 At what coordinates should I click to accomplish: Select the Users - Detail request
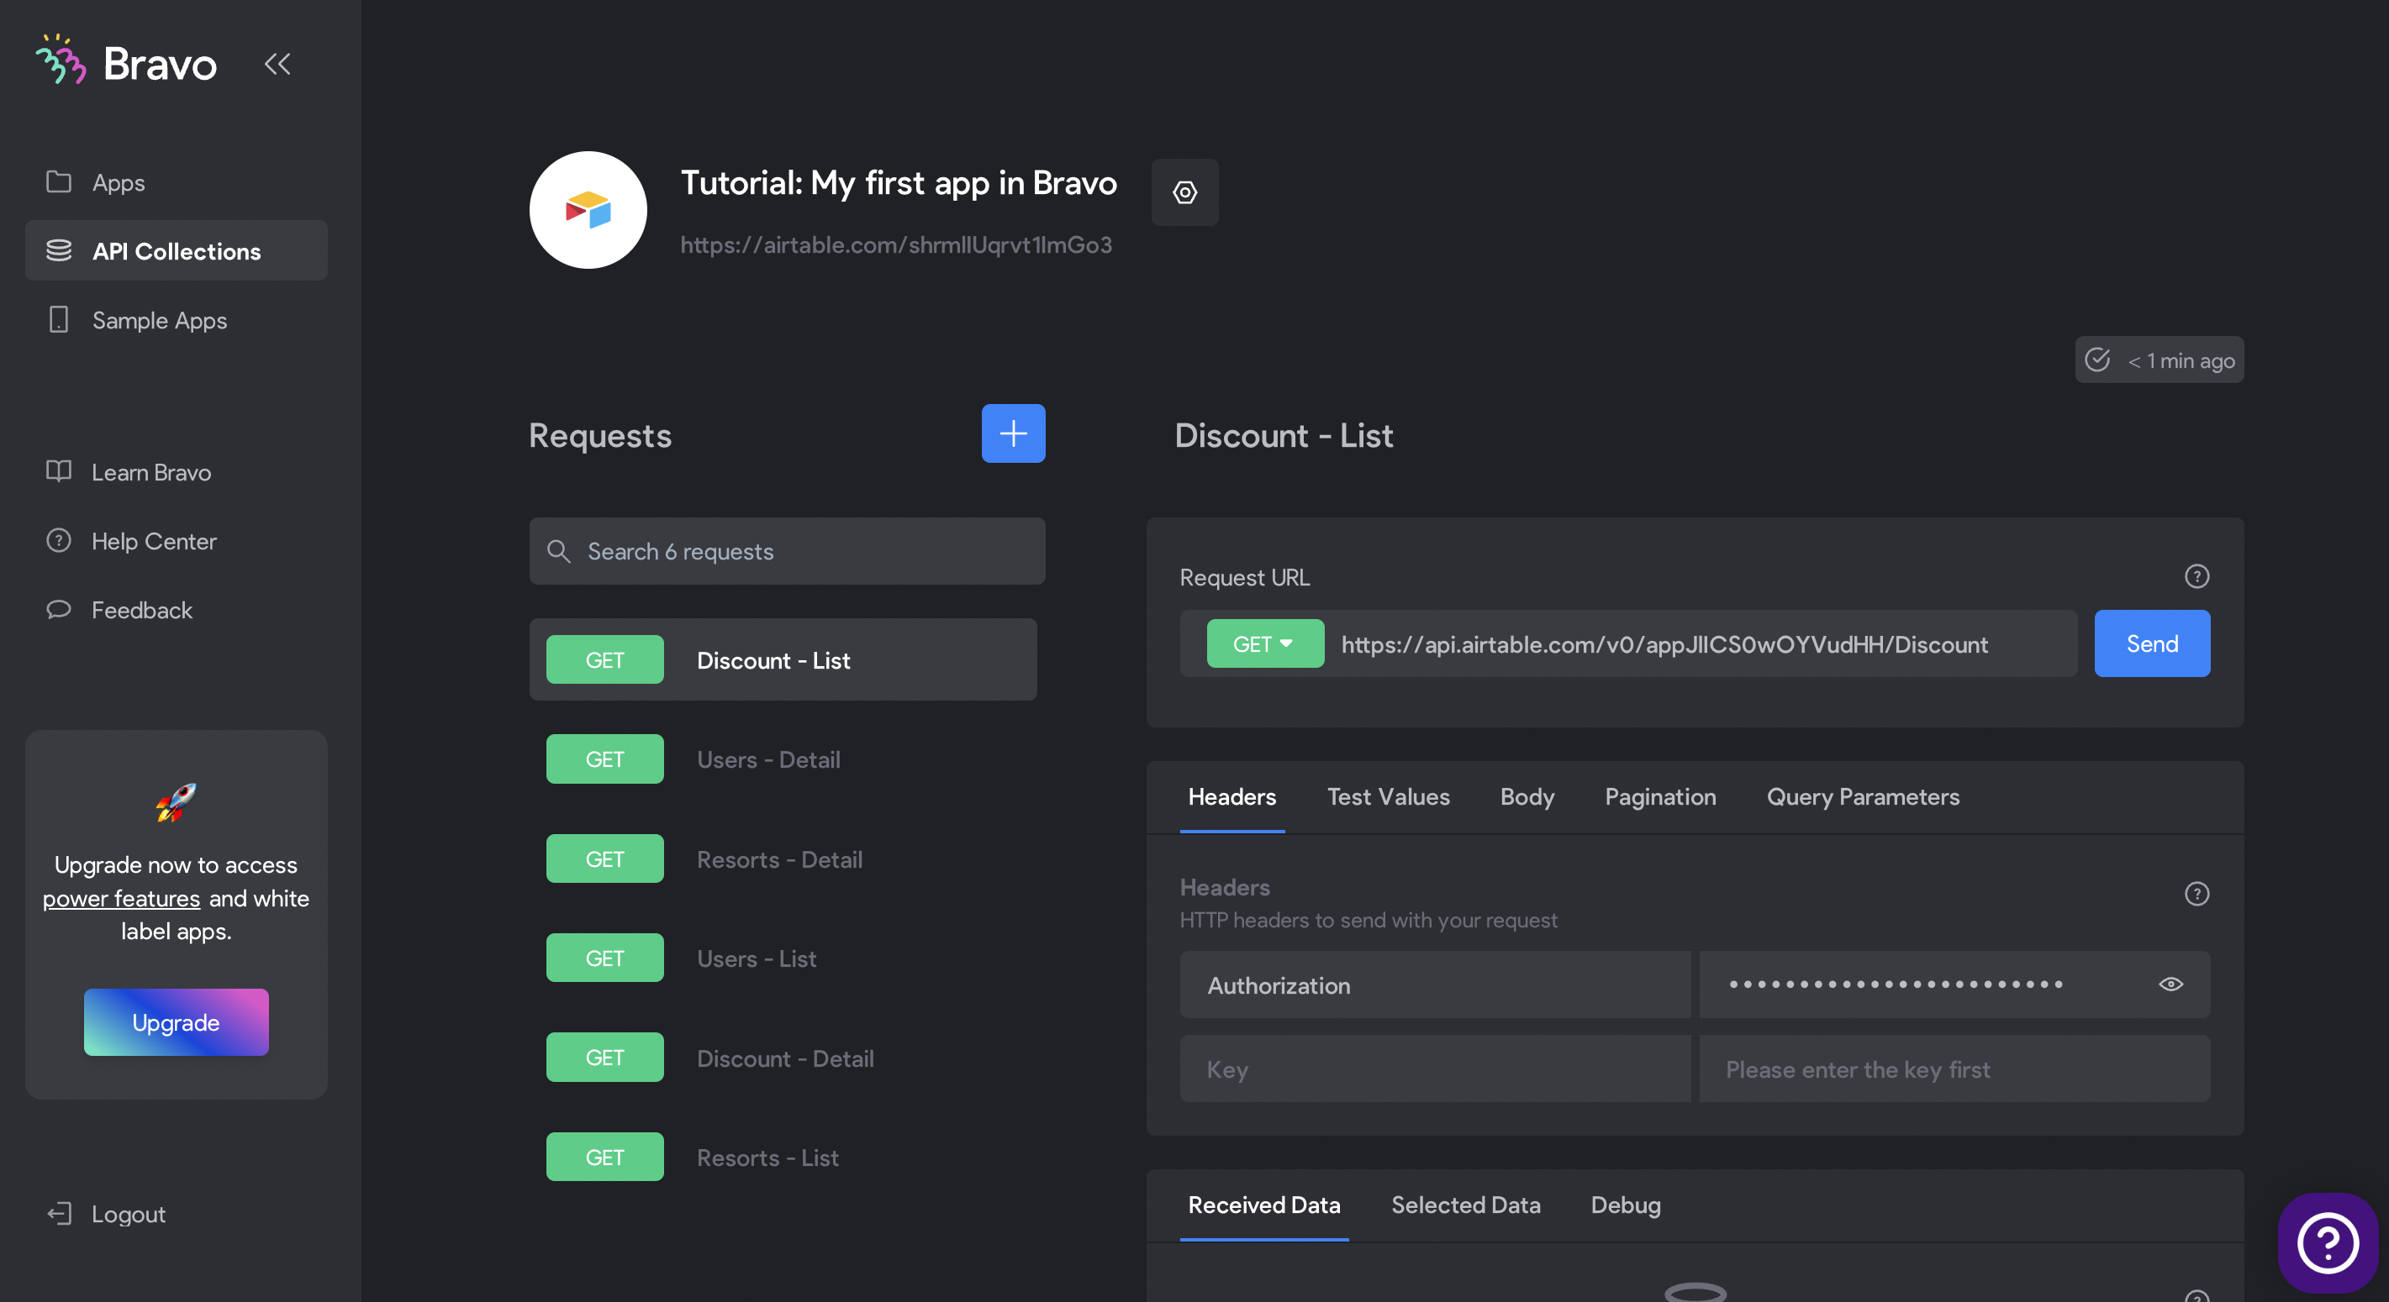(783, 759)
